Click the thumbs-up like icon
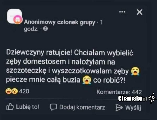 click(10, 107)
